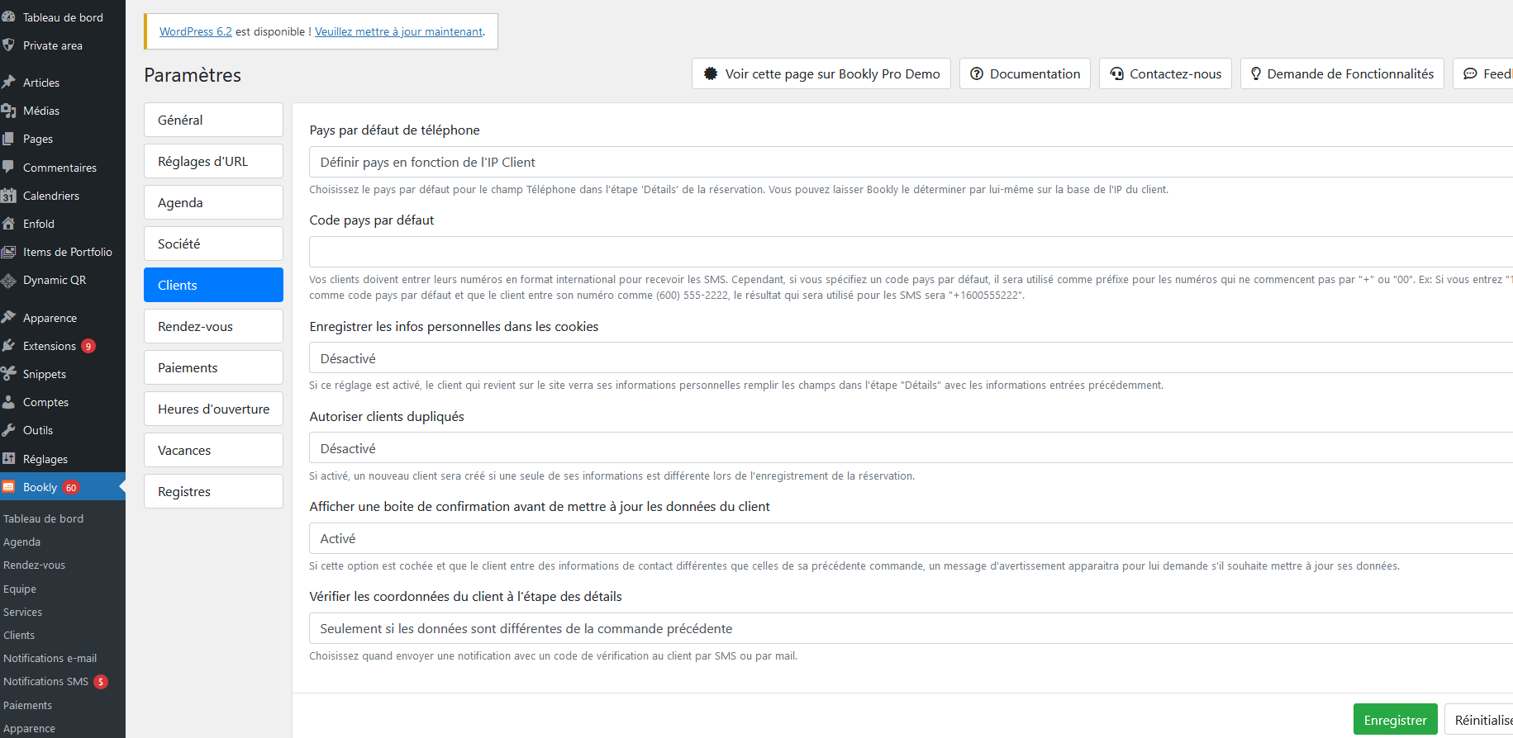The height and width of the screenshot is (738, 1513).
Task: Click the Enfold home icon
Action: click(x=8, y=224)
